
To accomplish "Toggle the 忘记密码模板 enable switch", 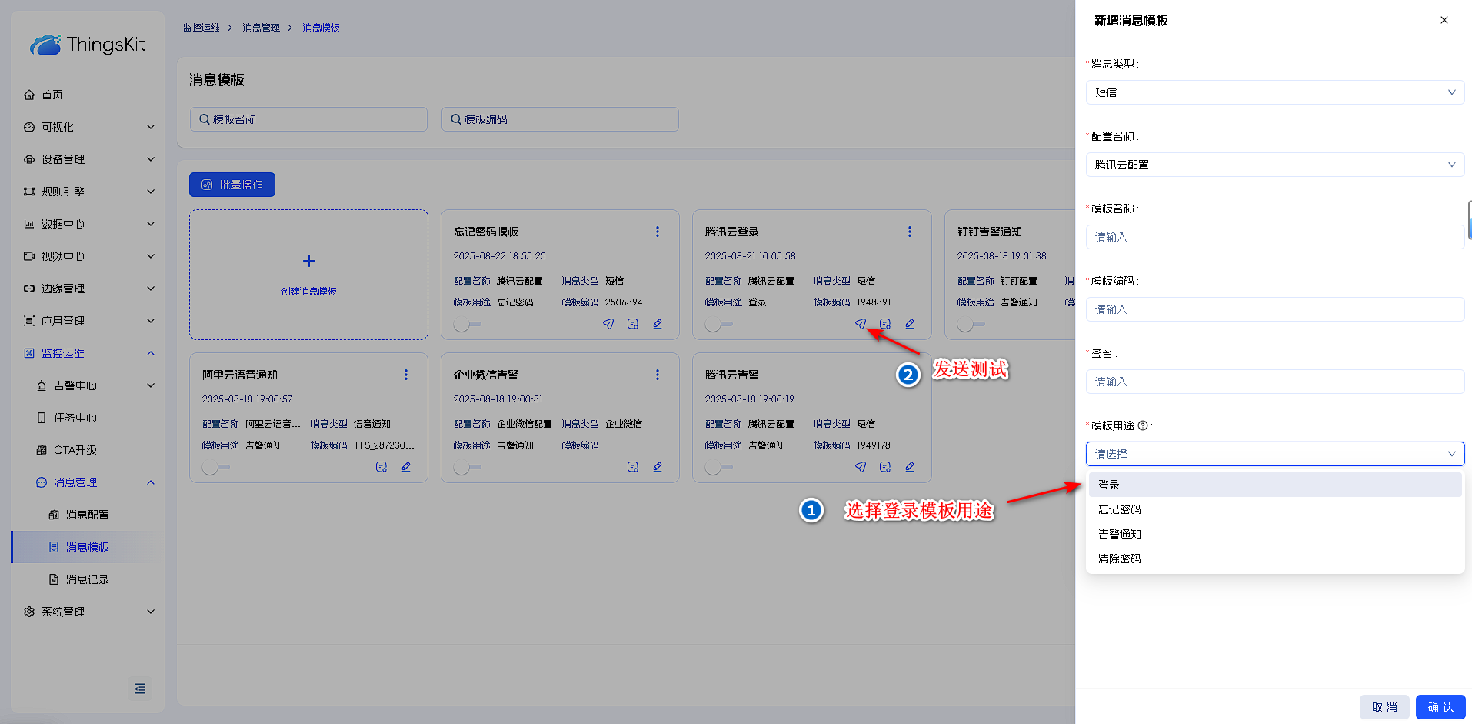I will click(466, 324).
